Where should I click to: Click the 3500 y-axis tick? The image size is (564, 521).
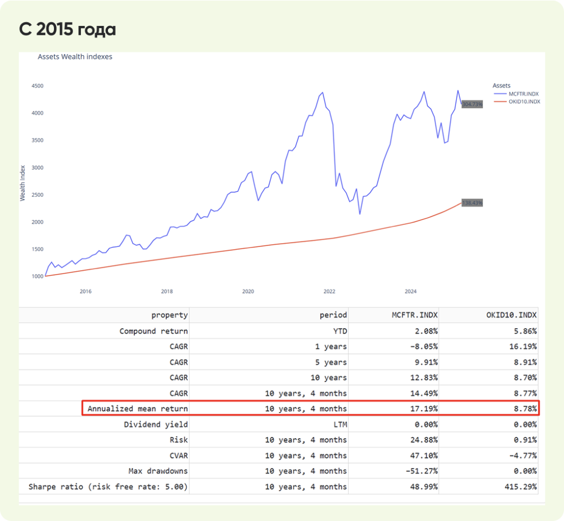pyautogui.click(x=37, y=141)
